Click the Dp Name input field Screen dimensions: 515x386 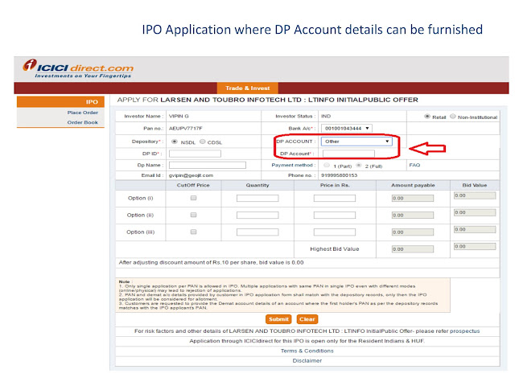tap(208, 165)
